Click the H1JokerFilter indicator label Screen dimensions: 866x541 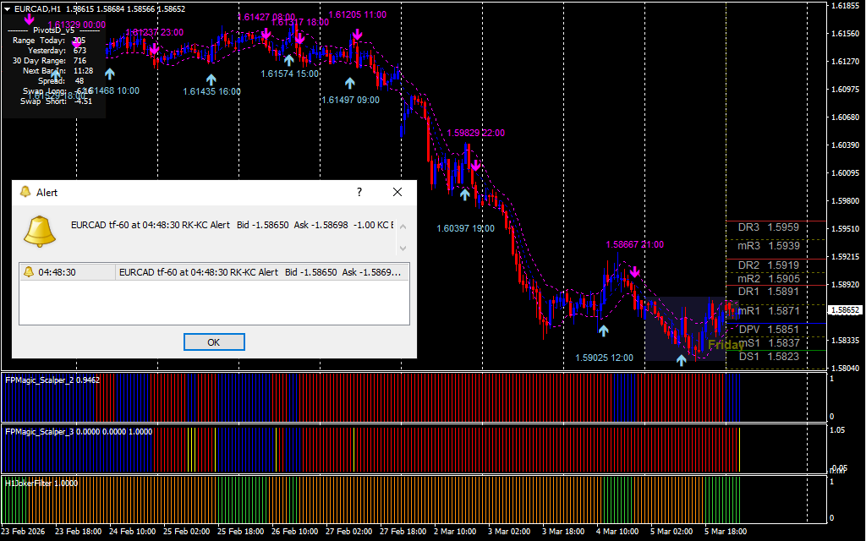(x=41, y=484)
